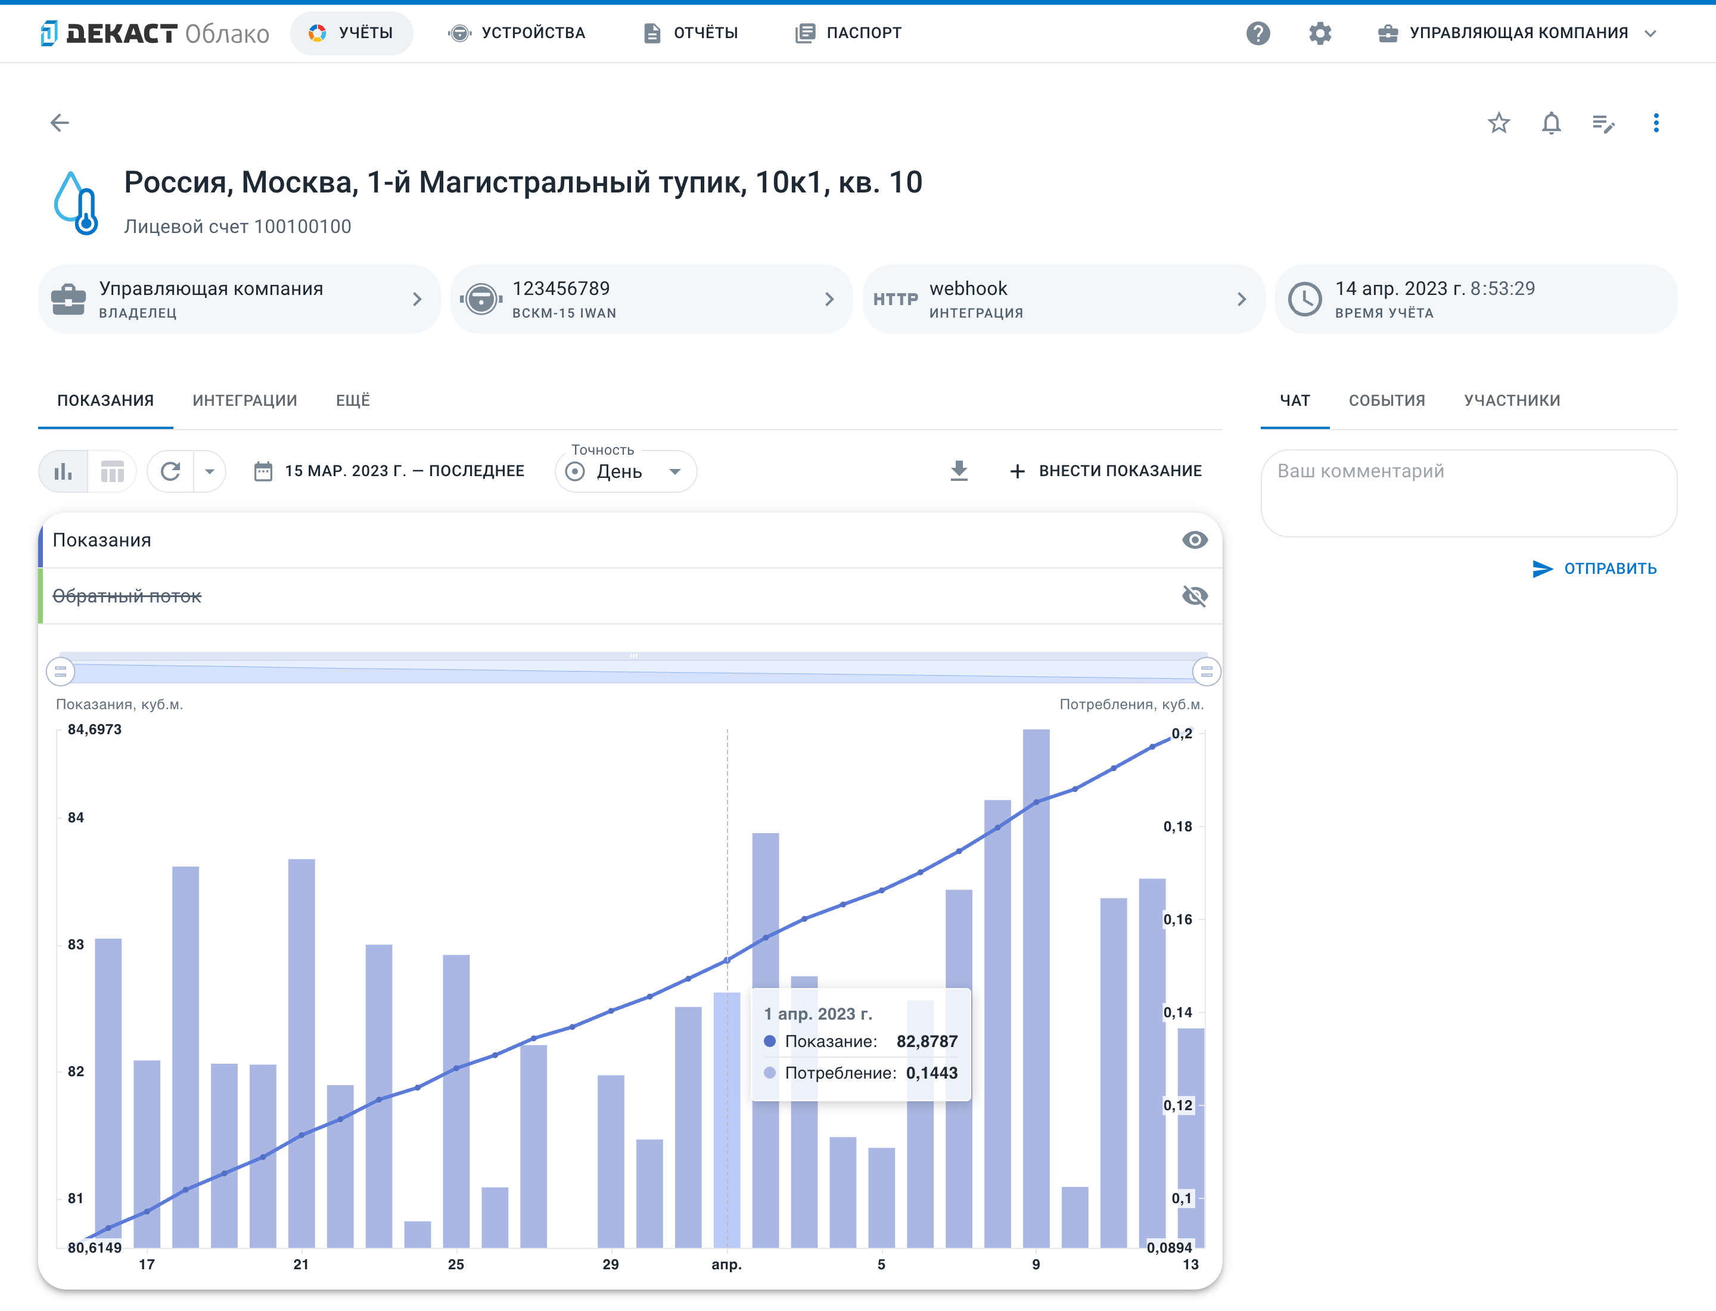The image size is (1716, 1311).
Task: Click Внести показание button
Action: tap(1106, 471)
